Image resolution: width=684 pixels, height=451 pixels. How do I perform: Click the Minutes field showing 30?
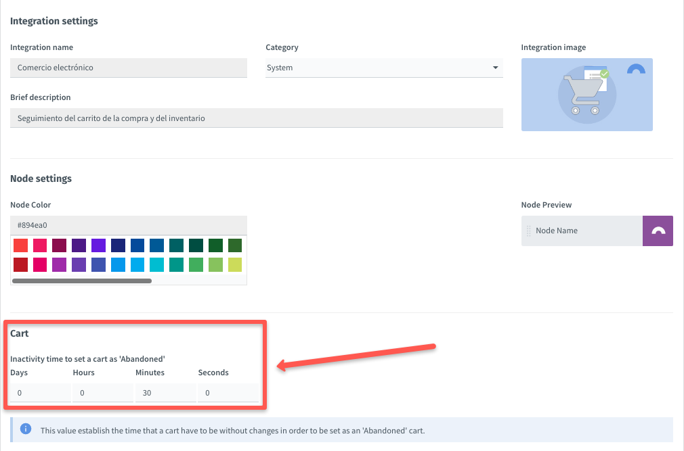pyautogui.click(x=166, y=393)
